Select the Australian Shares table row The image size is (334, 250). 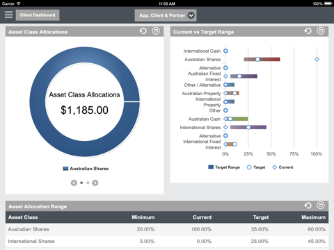pyautogui.click(x=167, y=229)
